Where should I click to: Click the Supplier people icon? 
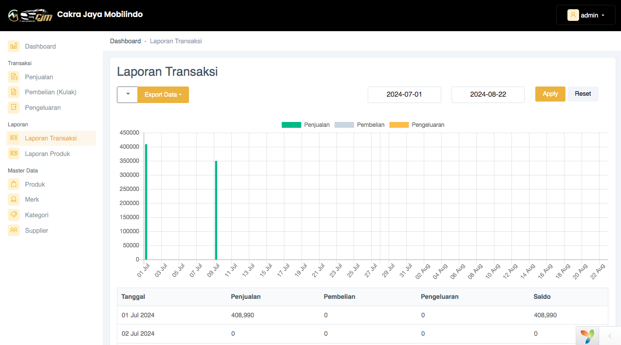pyautogui.click(x=14, y=230)
